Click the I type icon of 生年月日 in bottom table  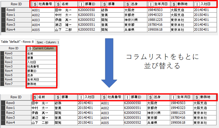(x=173, y=97)
